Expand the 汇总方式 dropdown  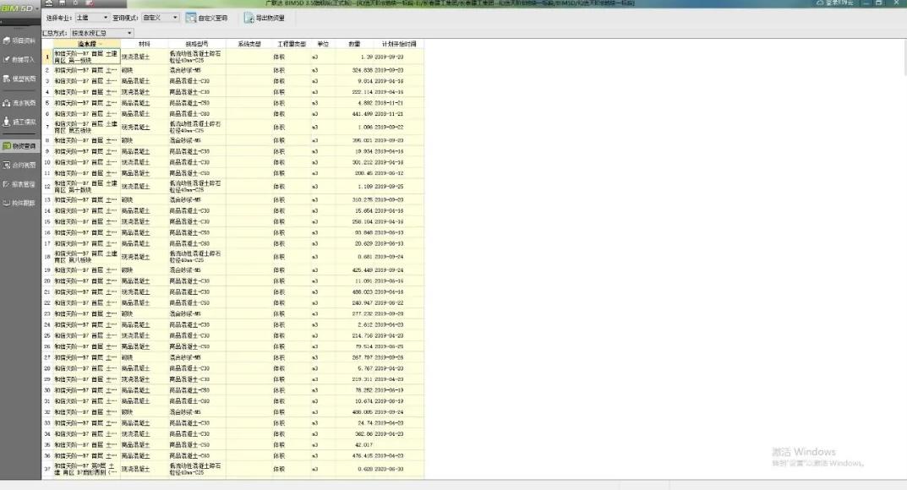pyautogui.click(x=101, y=33)
